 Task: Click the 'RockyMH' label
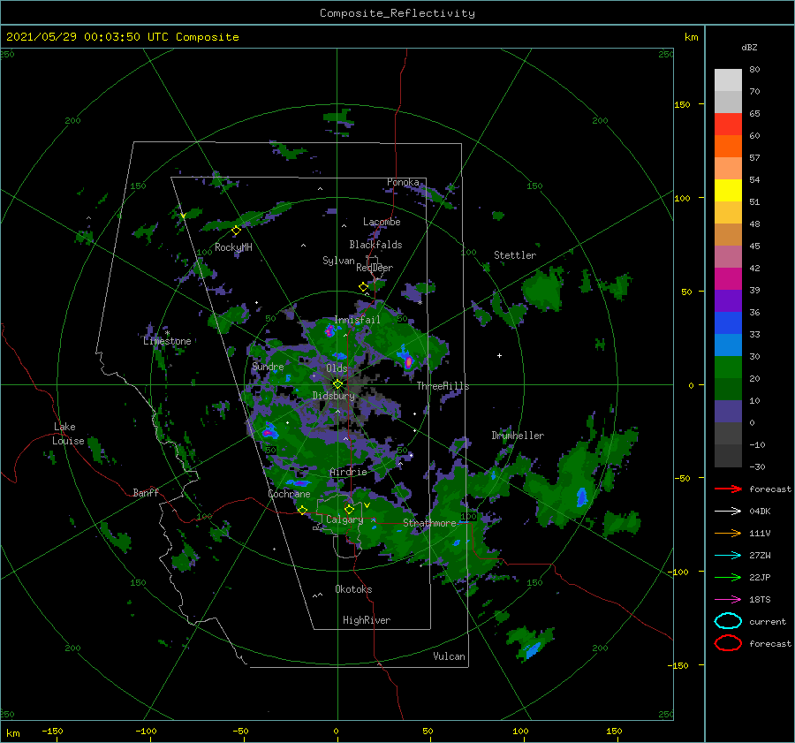(233, 247)
